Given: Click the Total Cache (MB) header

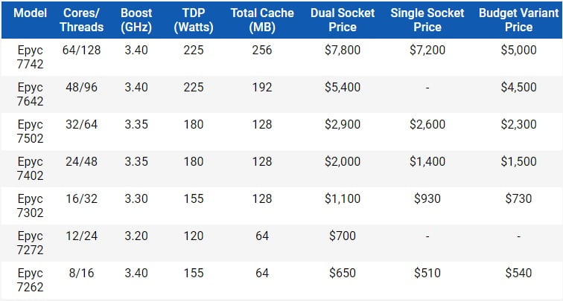Looking at the screenshot, I should tap(262, 20).
